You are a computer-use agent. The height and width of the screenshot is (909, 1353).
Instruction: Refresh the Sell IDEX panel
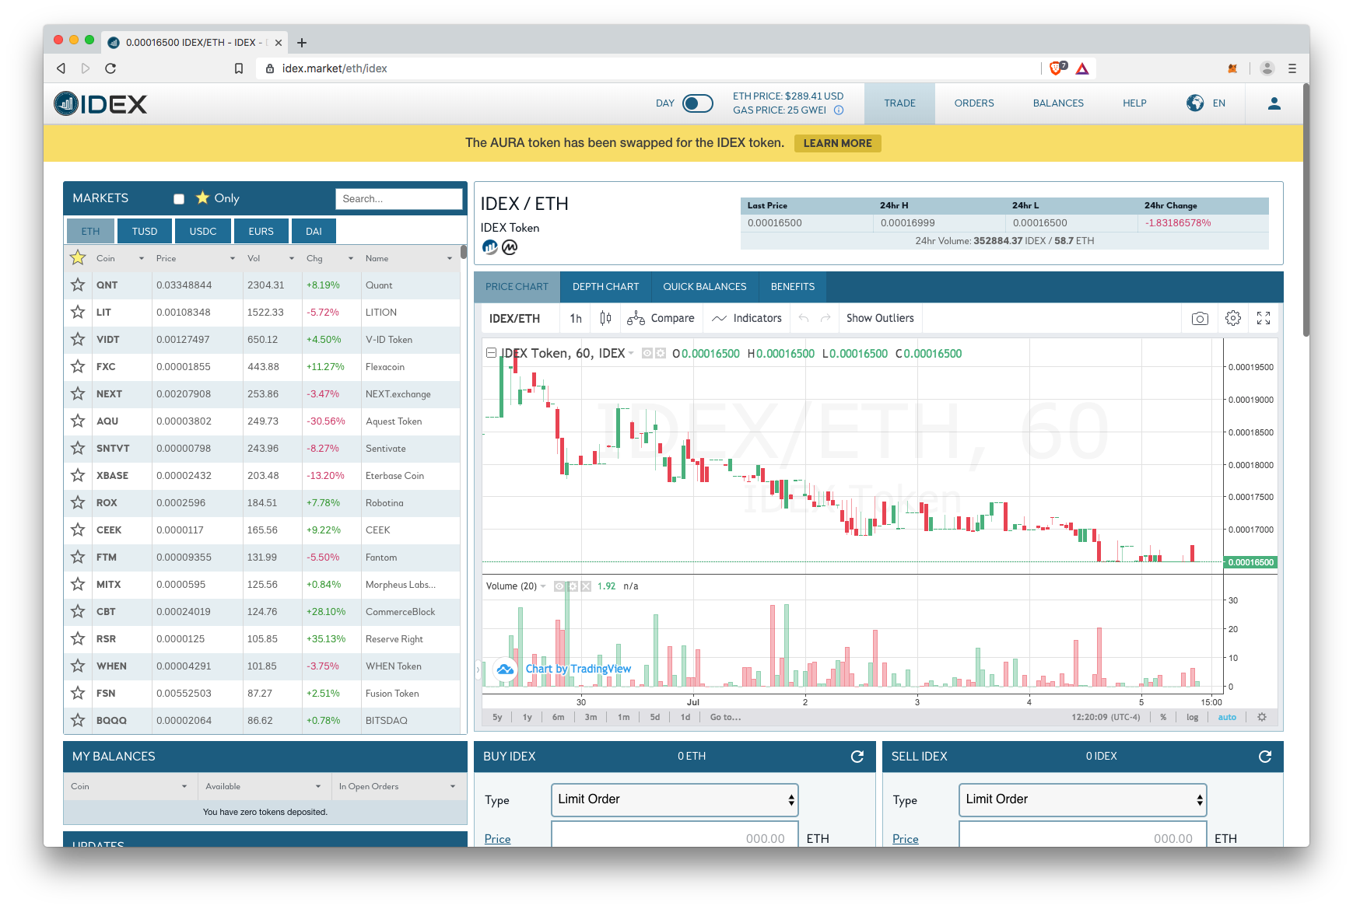tap(1265, 757)
